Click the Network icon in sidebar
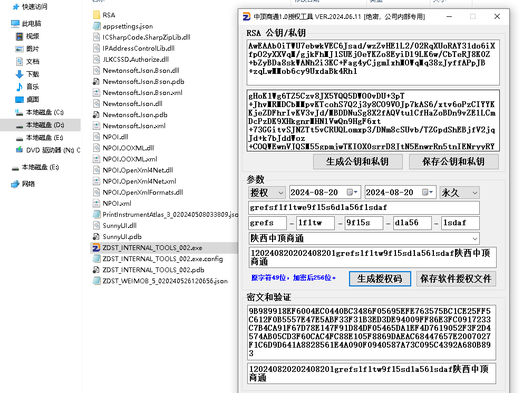Screen dimensions: 523x393 coord(16,184)
